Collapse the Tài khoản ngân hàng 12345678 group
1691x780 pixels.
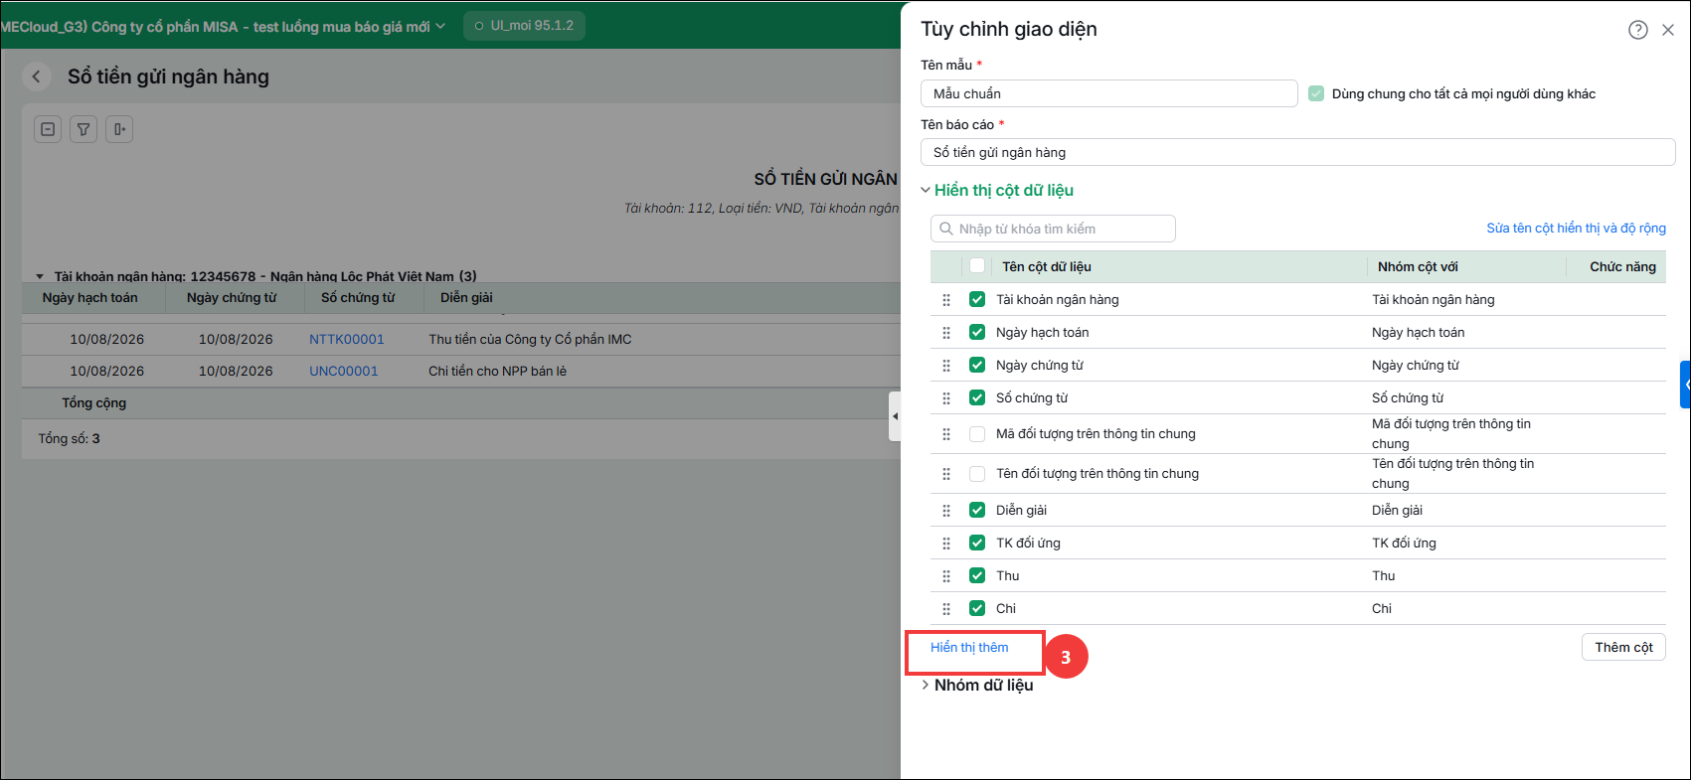pos(40,276)
